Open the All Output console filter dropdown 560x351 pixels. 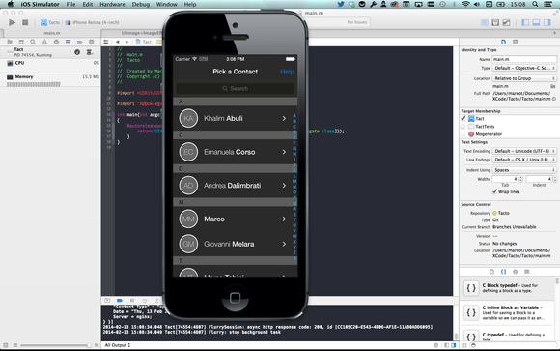pos(118,345)
